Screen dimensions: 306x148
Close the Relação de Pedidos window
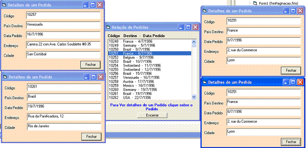195,27
